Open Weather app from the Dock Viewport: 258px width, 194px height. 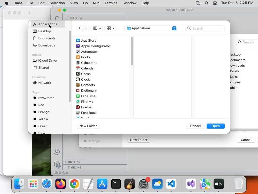[157, 184]
